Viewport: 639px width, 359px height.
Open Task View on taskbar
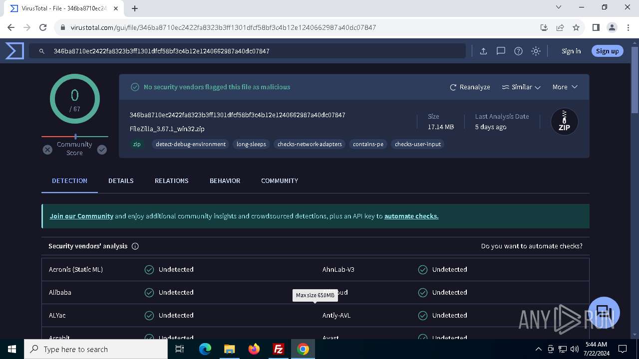(x=180, y=349)
